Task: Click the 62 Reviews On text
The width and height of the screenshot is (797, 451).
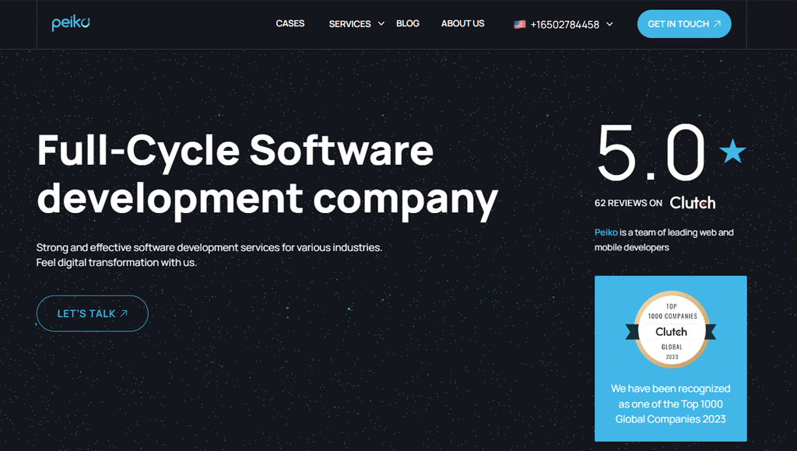Action: click(x=628, y=203)
